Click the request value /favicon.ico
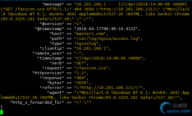 91,68
